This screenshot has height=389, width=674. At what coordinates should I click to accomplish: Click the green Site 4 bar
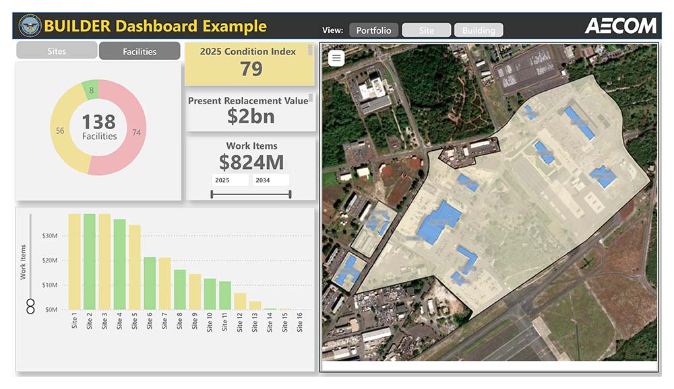(119, 264)
